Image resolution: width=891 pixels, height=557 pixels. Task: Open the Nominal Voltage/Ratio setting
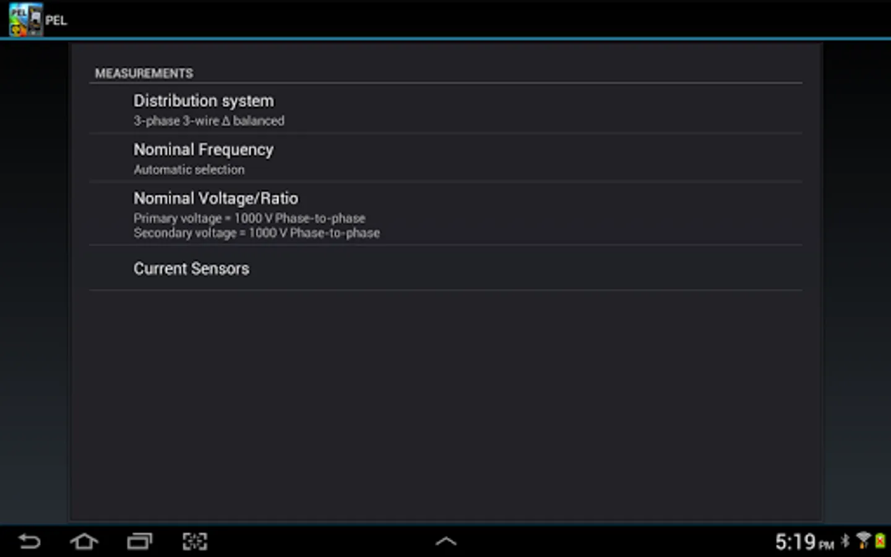click(445, 214)
